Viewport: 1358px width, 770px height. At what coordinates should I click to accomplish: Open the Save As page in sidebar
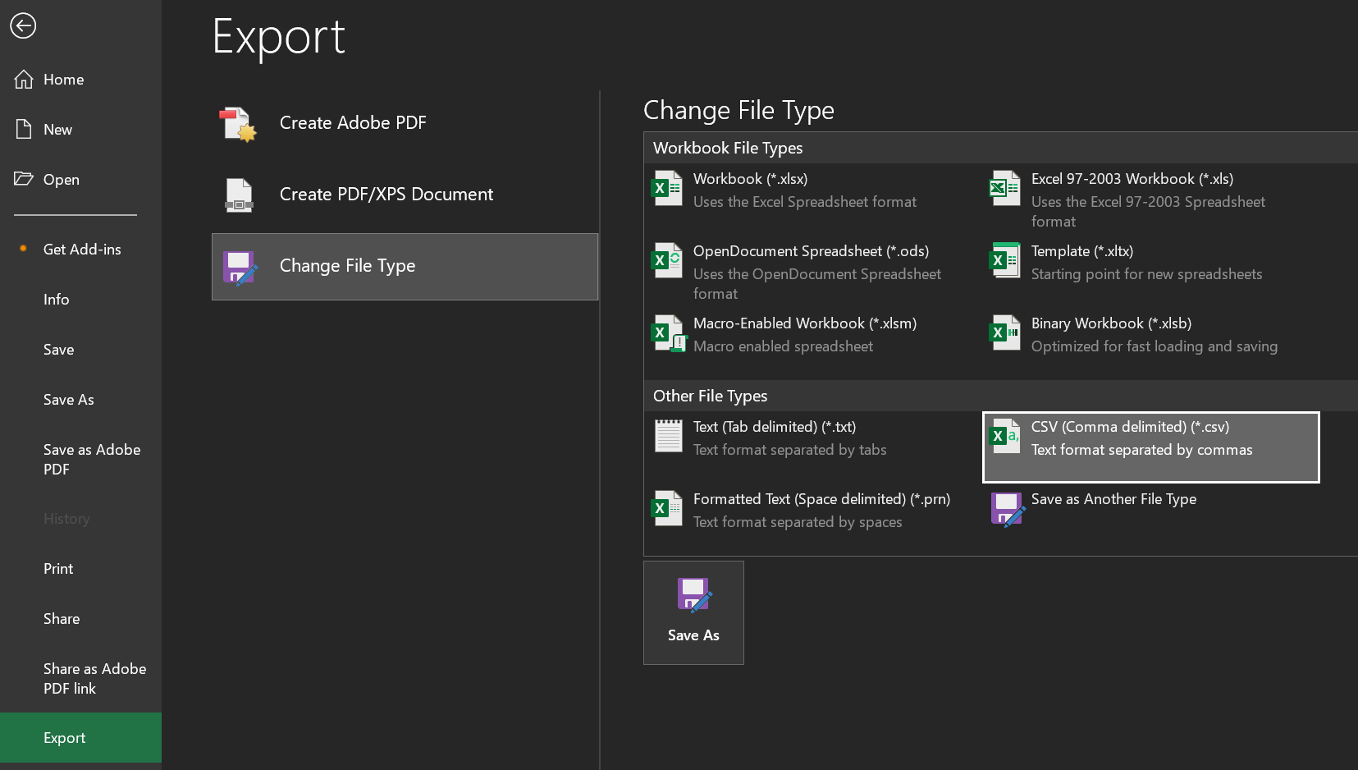(x=80, y=400)
